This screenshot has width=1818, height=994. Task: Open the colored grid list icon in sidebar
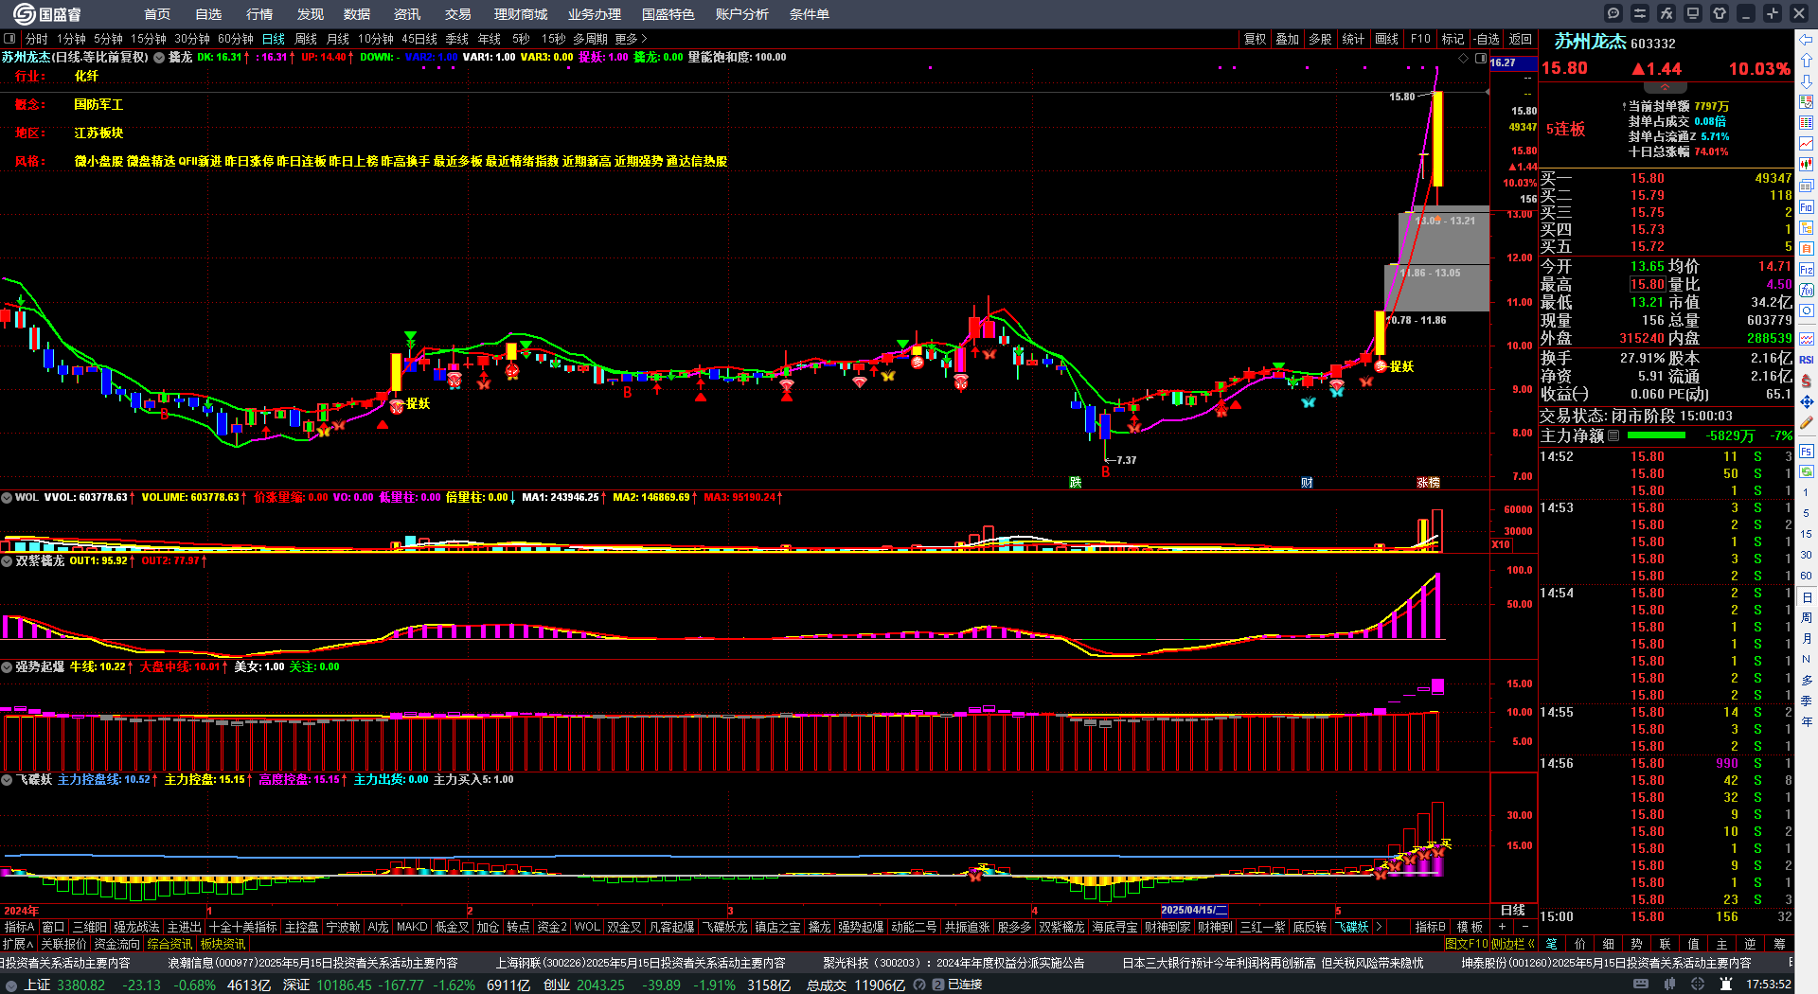point(1807,102)
